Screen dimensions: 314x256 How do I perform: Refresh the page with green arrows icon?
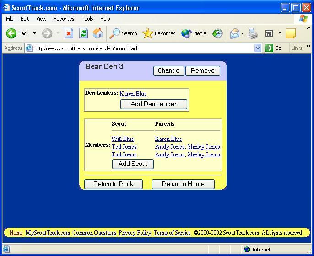[83, 33]
